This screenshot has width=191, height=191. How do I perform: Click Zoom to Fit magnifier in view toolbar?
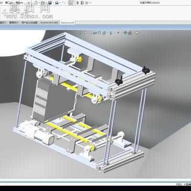click(81, 32)
